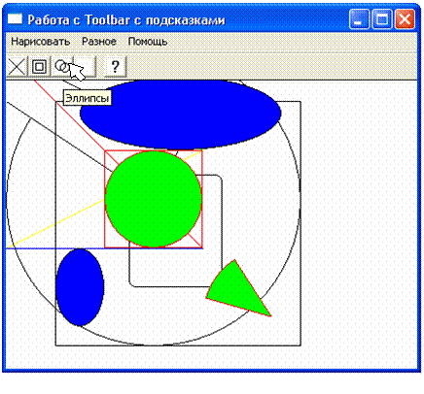The image size is (424, 394).
Task: Maximize the Toolbar window
Action: pyautogui.click(x=382, y=19)
